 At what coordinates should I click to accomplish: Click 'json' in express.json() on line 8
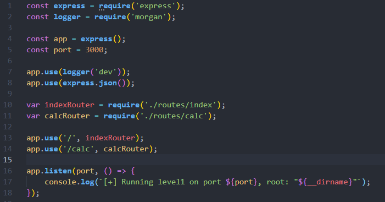point(108,83)
